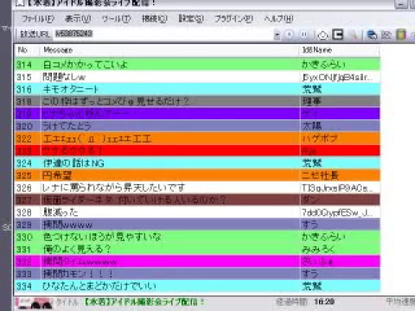Open the ファイル(F) menu

pos(38,19)
